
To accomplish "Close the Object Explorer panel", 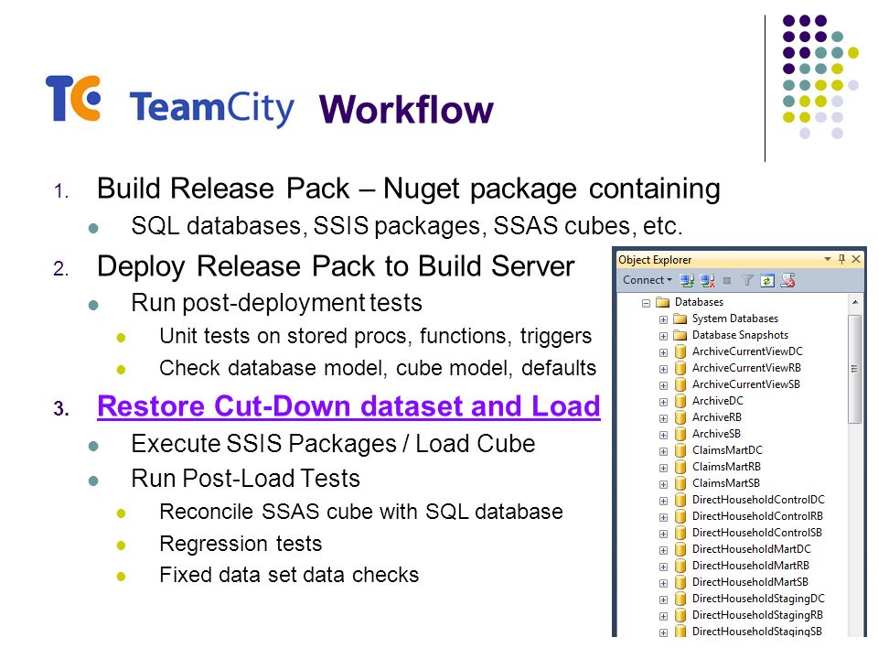I will [856, 259].
